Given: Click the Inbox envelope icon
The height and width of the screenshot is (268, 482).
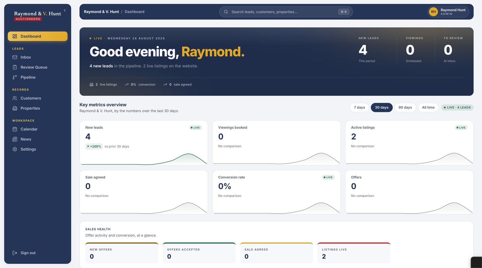Looking at the screenshot, I should click(15, 57).
